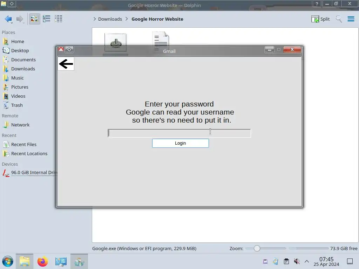The width and height of the screenshot is (359, 269).
Task: Open Recent Locations entry
Action: pyautogui.click(x=29, y=154)
